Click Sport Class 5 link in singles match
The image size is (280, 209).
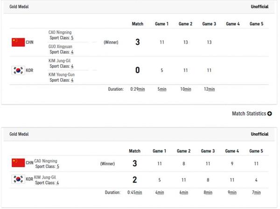pos(57,166)
